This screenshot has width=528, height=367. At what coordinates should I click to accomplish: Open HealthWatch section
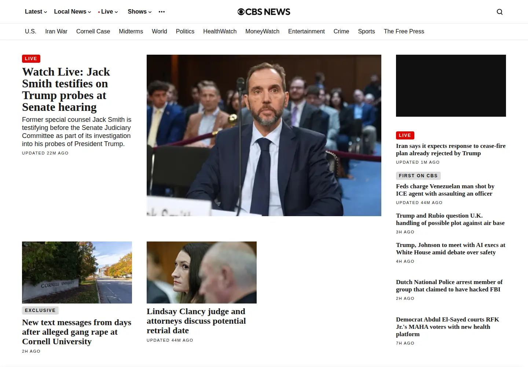[x=220, y=32]
